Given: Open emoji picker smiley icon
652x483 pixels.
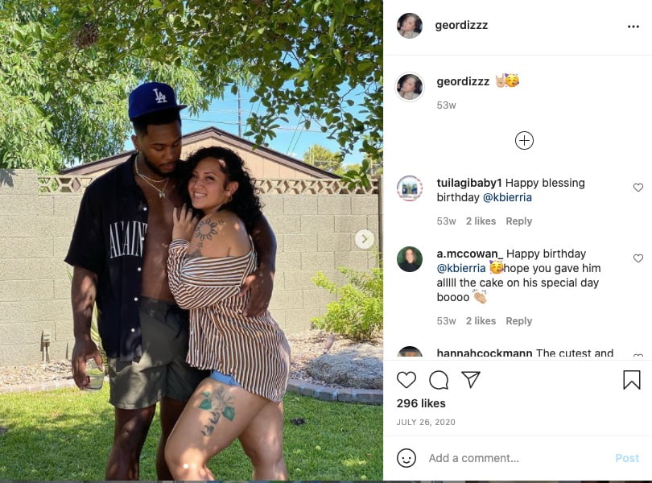Looking at the screenshot, I should [x=406, y=458].
